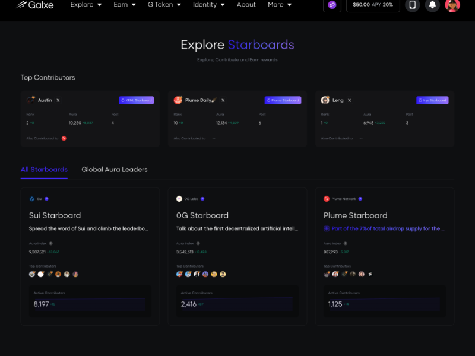The width and height of the screenshot is (475, 356).
Task: Open the Sui Starboard title
Action: [x=55, y=215]
